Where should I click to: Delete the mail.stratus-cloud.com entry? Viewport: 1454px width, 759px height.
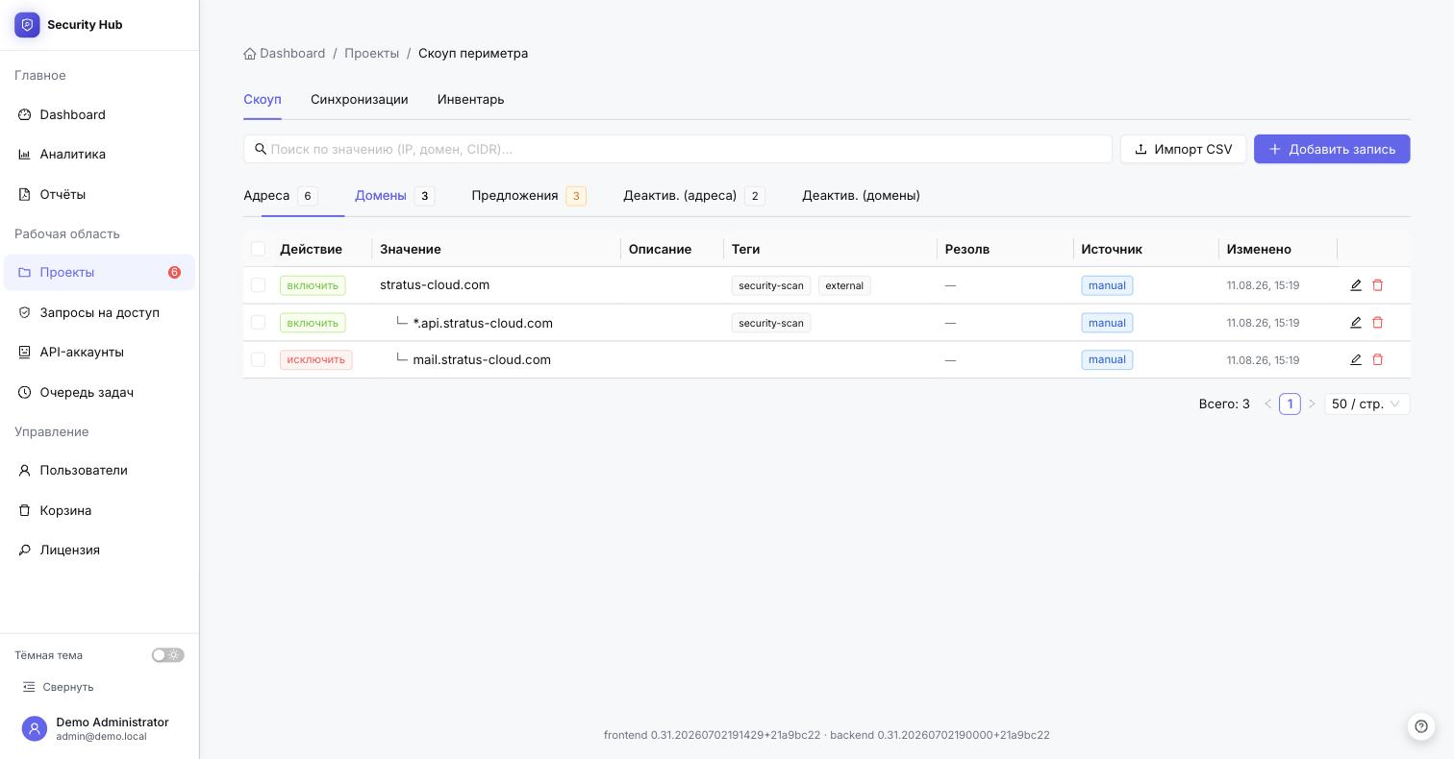pos(1377,359)
